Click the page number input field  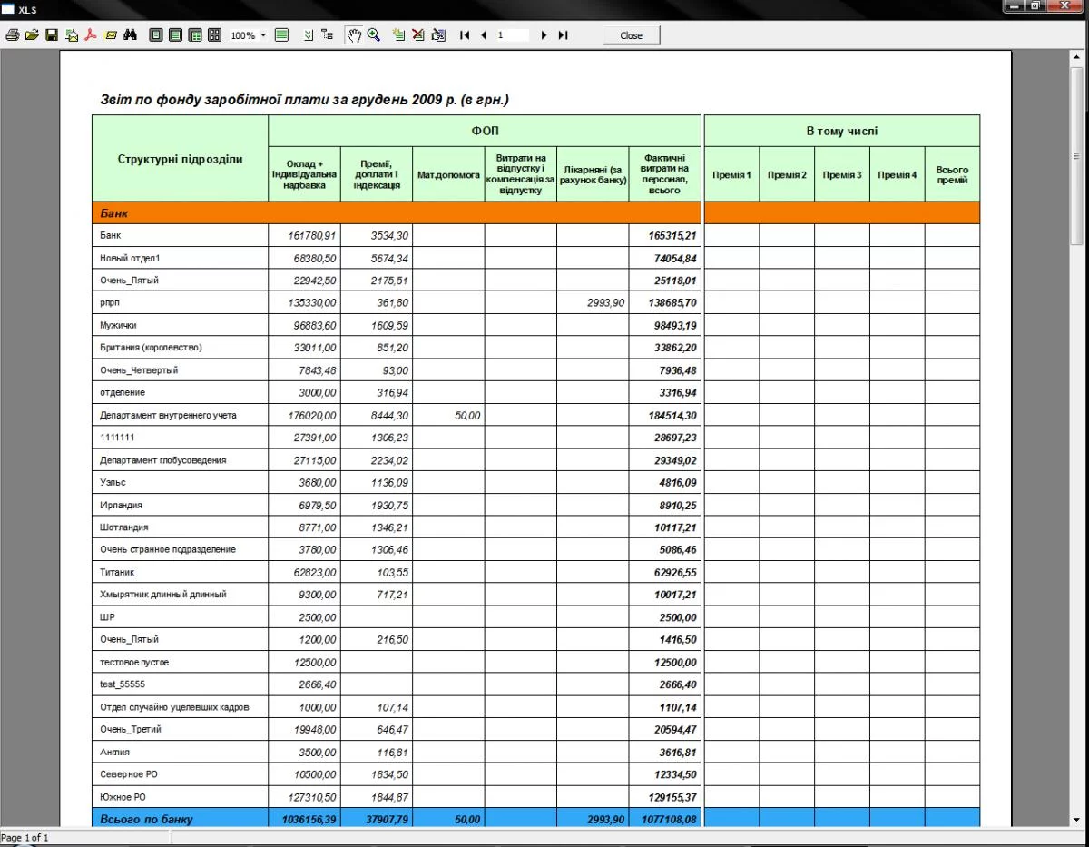512,35
